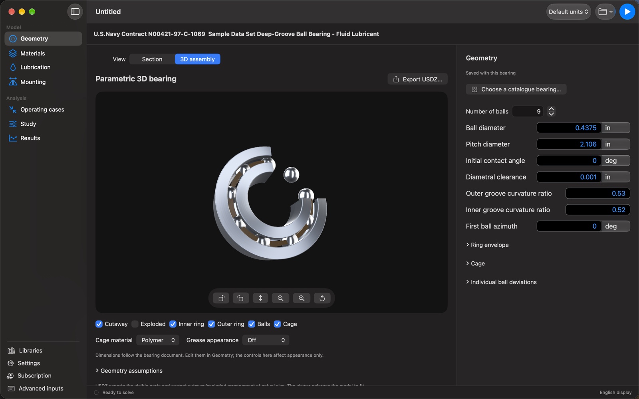This screenshot has width=639, height=399.
Task: Open Libraries in the sidebar
Action: (x=25, y=350)
